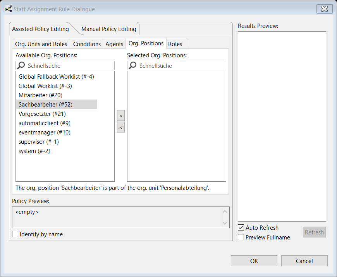Viewport: 337px width, 277px height.
Task: Click the remove-from-selected left arrow button
Action: coord(121,127)
